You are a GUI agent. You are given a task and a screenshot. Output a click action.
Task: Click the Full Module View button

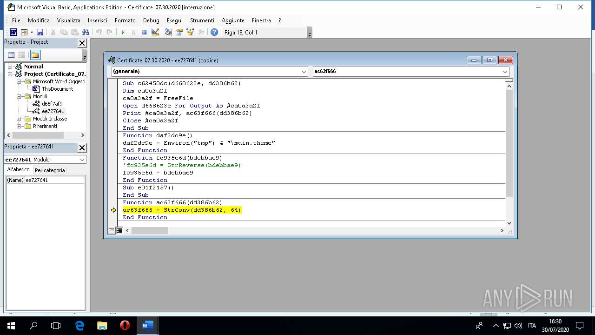(x=119, y=230)
